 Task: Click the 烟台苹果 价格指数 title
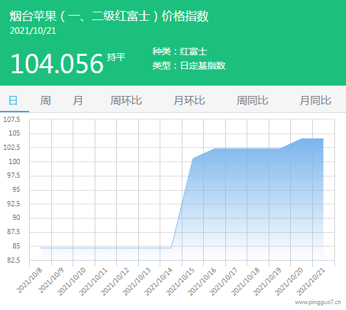(x=109, y=16)
